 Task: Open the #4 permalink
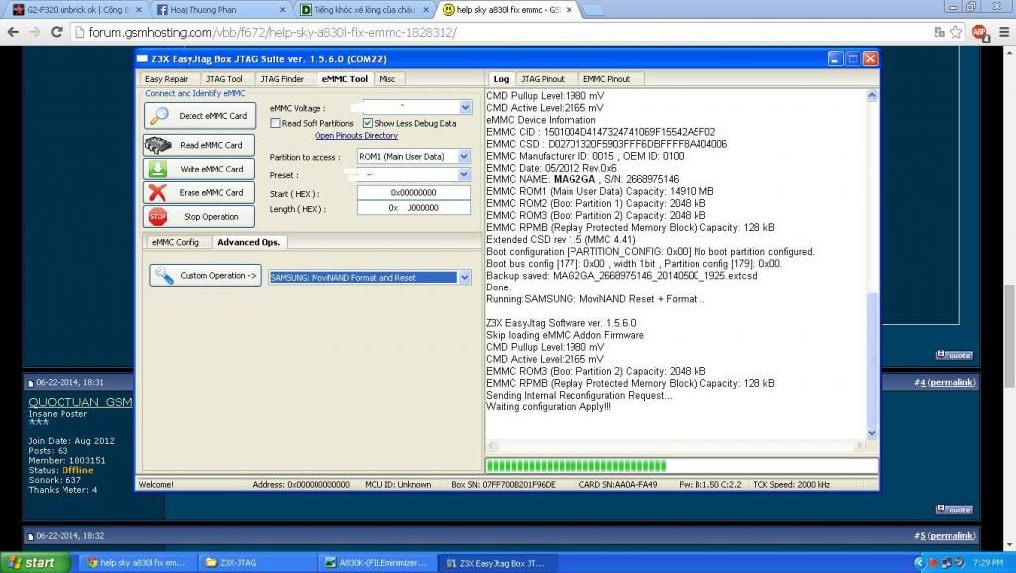click(952, 382)
